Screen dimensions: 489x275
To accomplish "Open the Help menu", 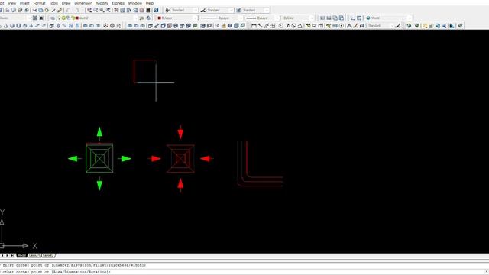I will click(x=150, y=3).
